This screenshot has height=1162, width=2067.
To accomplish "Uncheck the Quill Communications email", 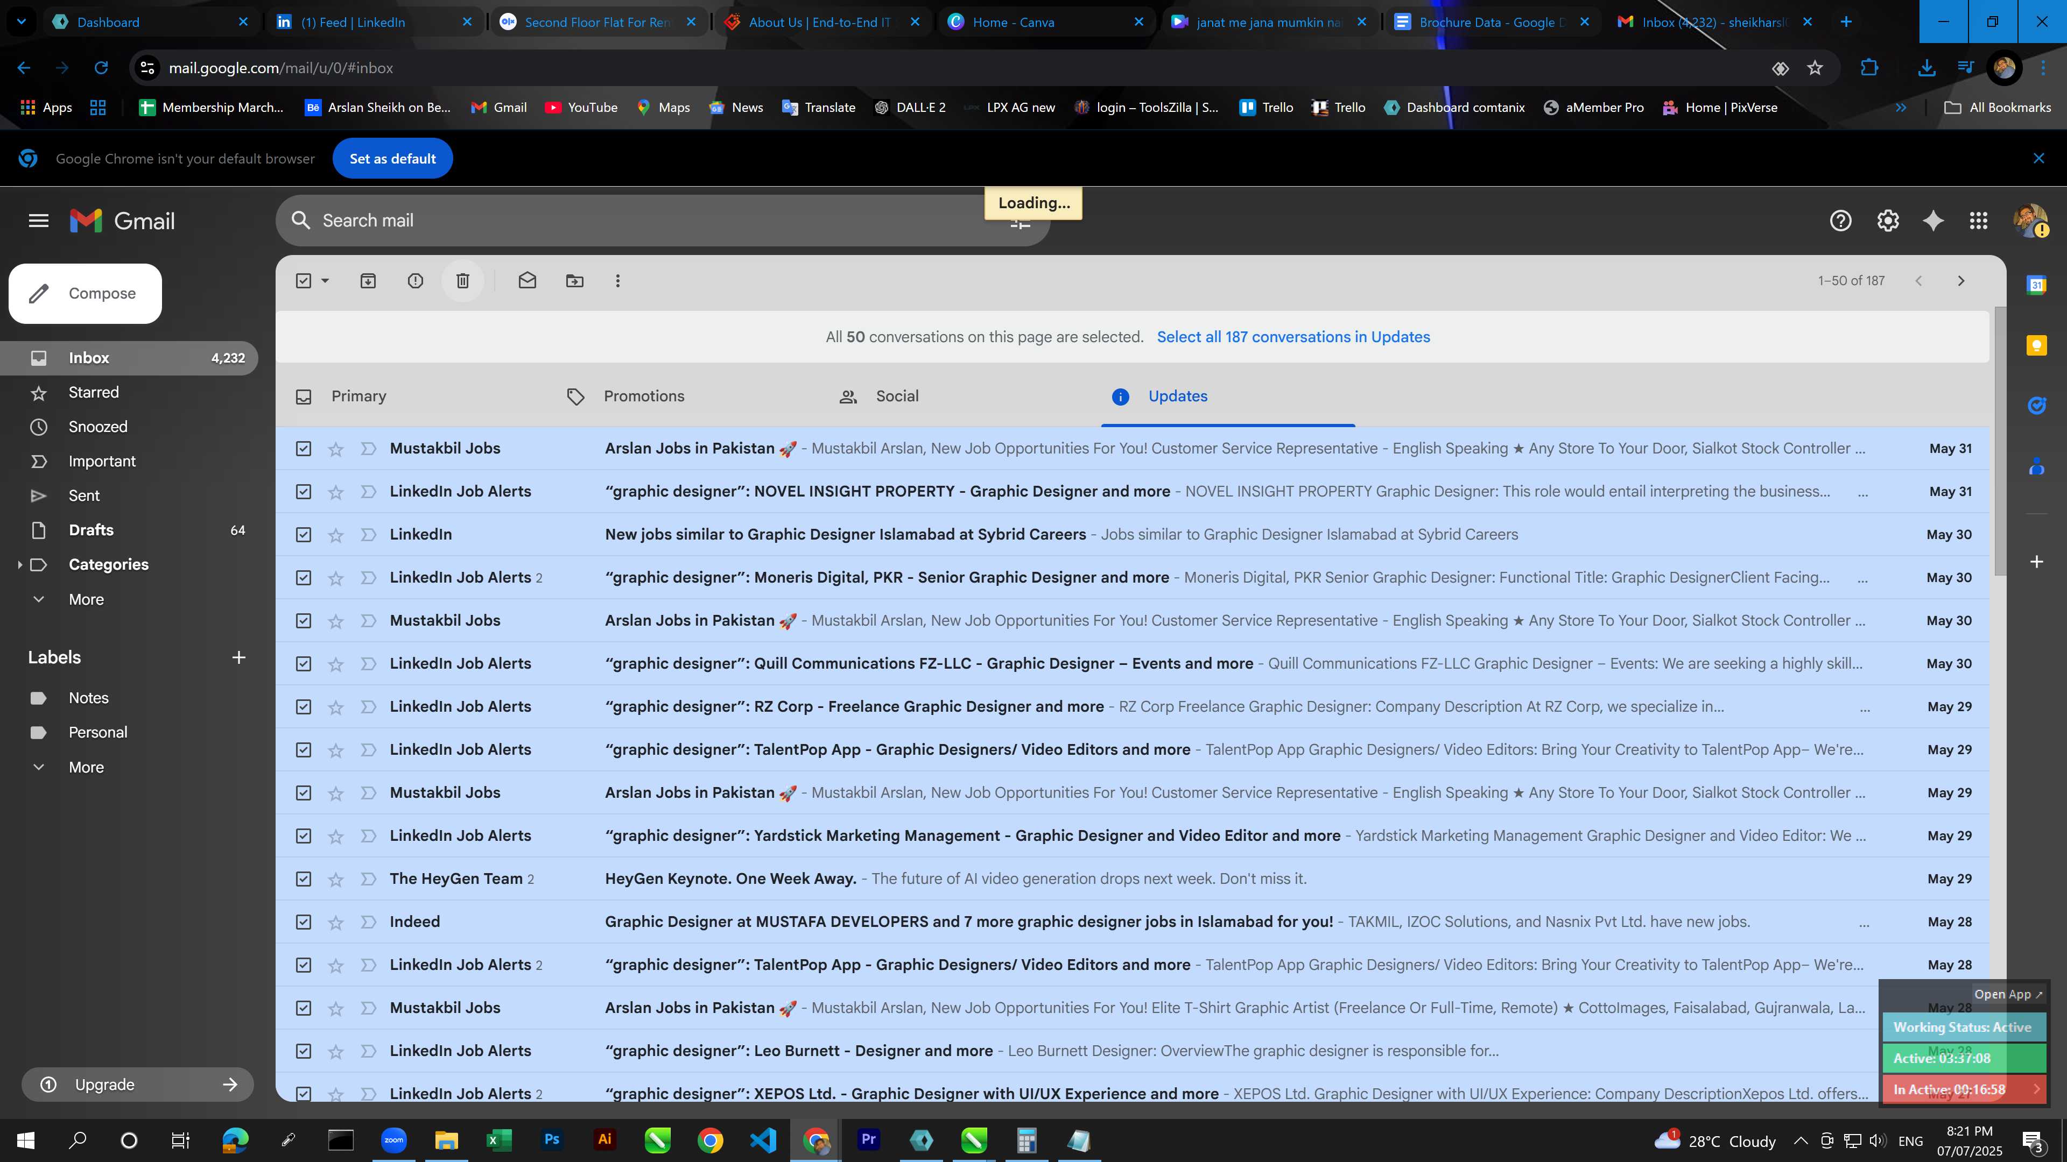I will click(x=303, y=664).
